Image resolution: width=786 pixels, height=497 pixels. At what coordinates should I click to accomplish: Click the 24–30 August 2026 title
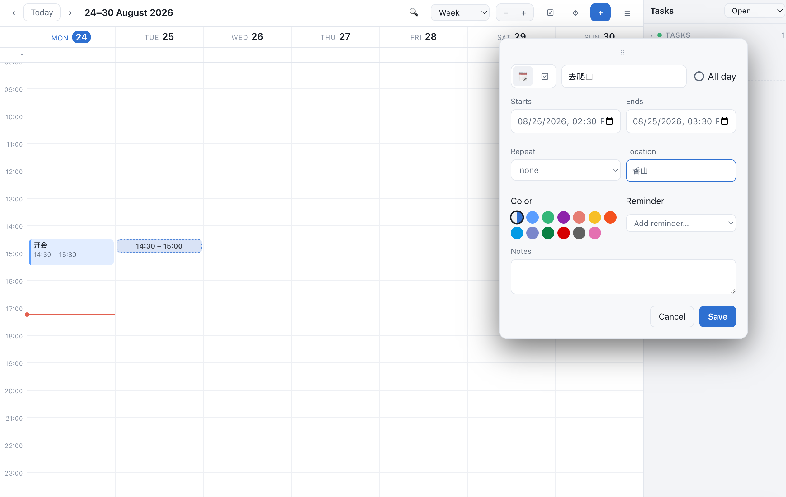[x=129, y=13]
